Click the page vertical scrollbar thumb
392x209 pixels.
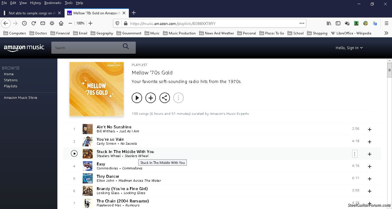[x=389, y=70]
